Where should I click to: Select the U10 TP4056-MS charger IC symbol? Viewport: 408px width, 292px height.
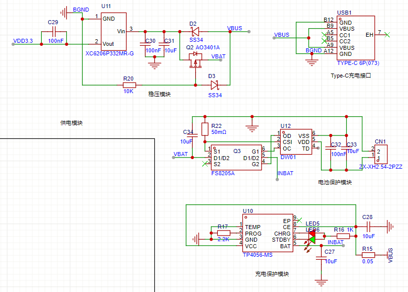click(x=268, y=233)
